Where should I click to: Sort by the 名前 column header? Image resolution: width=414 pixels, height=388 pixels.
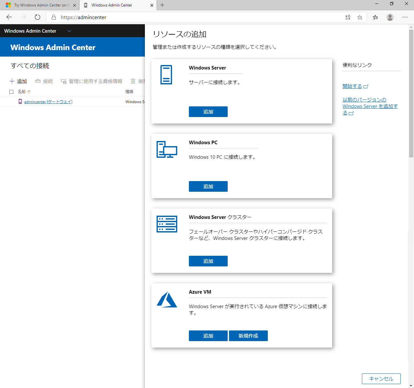24,92
